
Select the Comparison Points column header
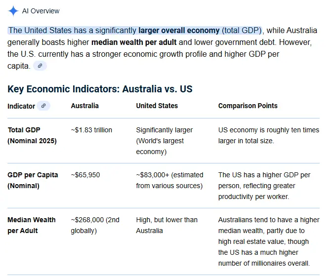(x=247, y=106)
